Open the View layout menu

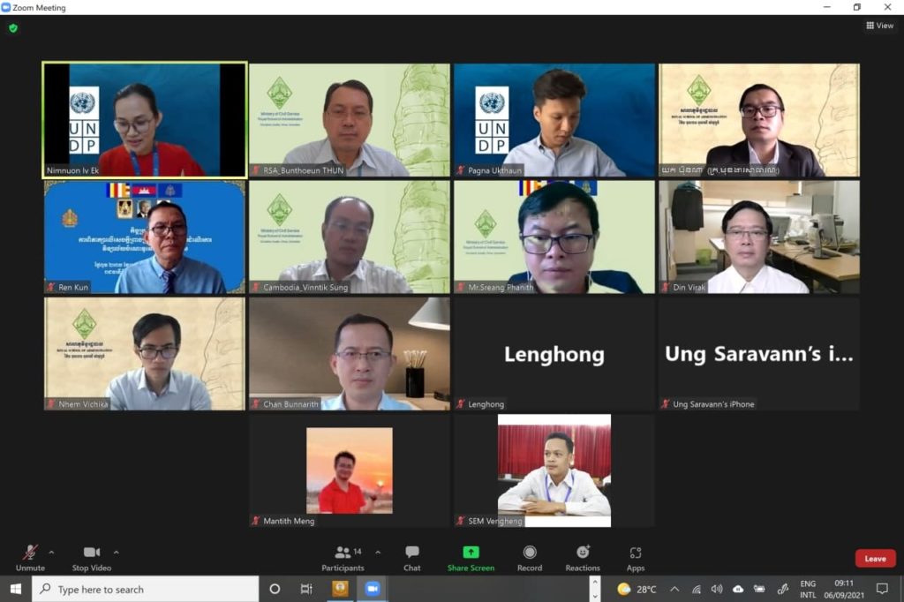(x=880, y=26)
